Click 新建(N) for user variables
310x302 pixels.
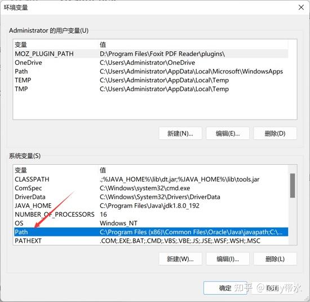(x=180, y=133)
